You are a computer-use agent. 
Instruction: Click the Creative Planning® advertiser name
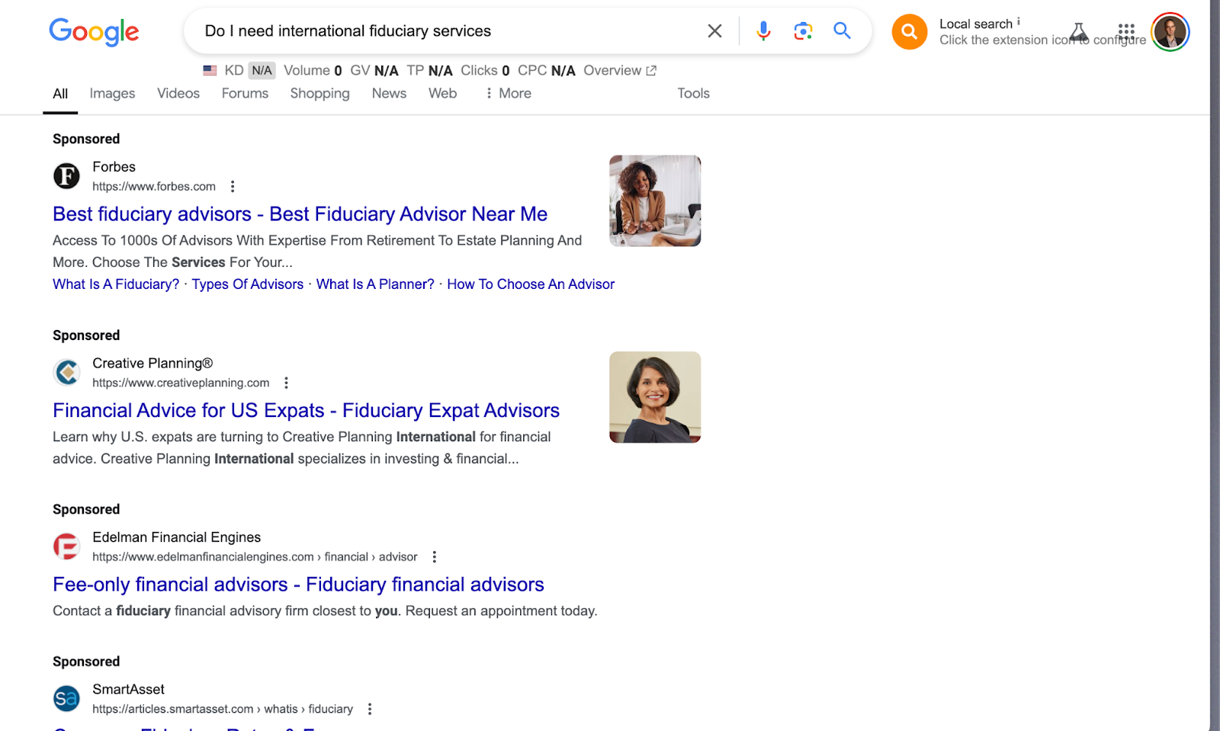pyautogui.click(x=152, y=364)
